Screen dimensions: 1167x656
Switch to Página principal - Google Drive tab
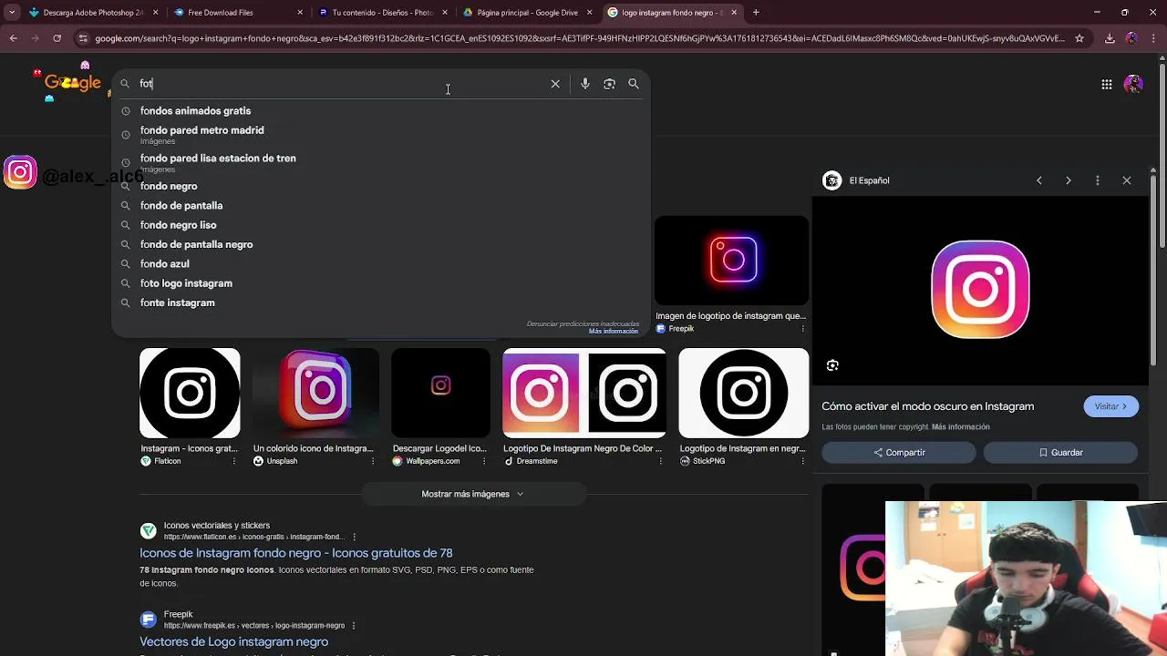tap(526, 13)
